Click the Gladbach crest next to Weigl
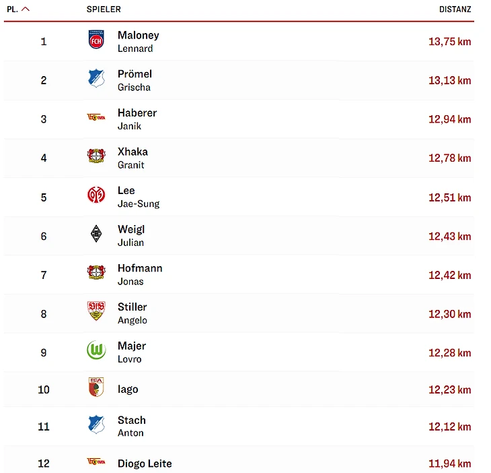 96,235
